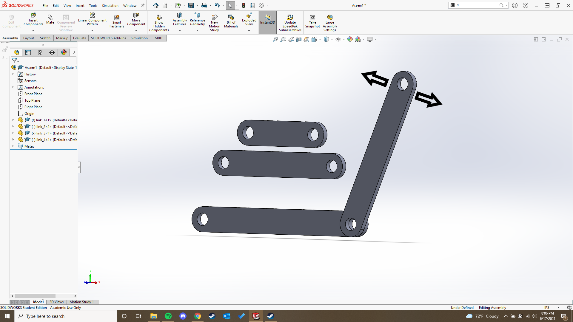573x322 pixels.
Task: Open Bill of Materials
Action: click(x=231, y=21)
